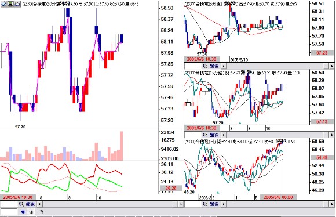Screen dimensions: 336x217
Task: Click the 盤後 link below the daily chart
Action: click(214, 204)
